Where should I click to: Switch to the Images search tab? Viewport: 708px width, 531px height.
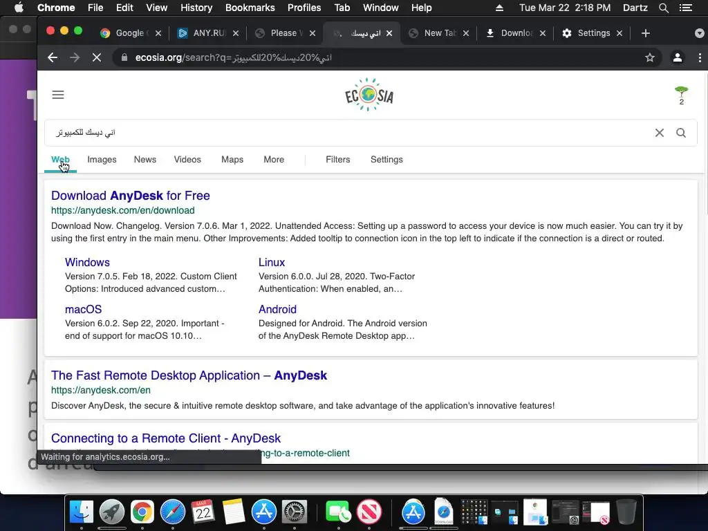[102, 160]
